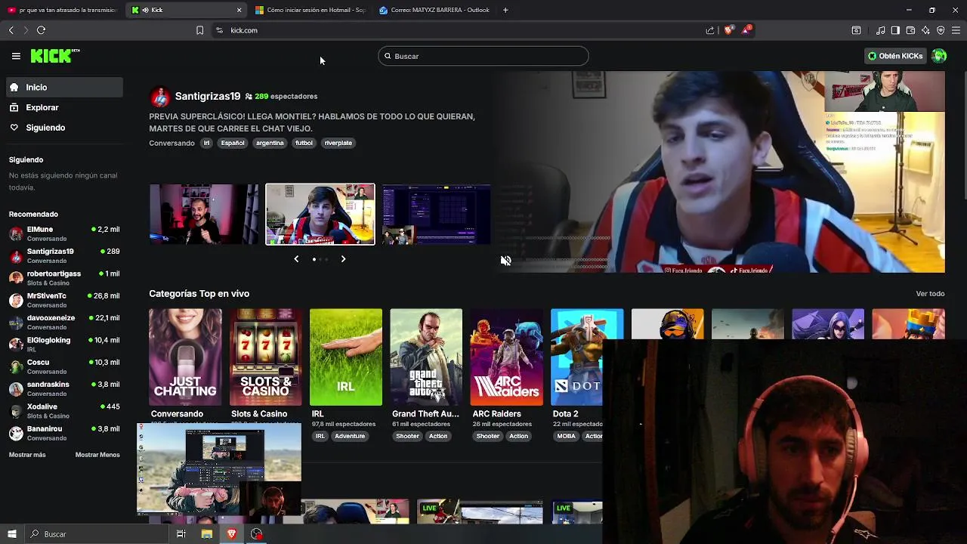Screen dimensions: 967x544
Task: Switch to the first YouTube browser tab
Action: coord(62,10)
